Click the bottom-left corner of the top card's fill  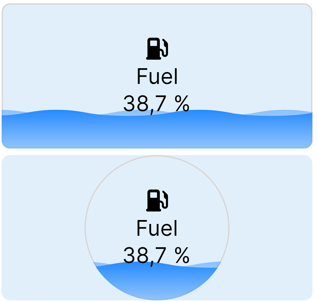coord(7,144)
